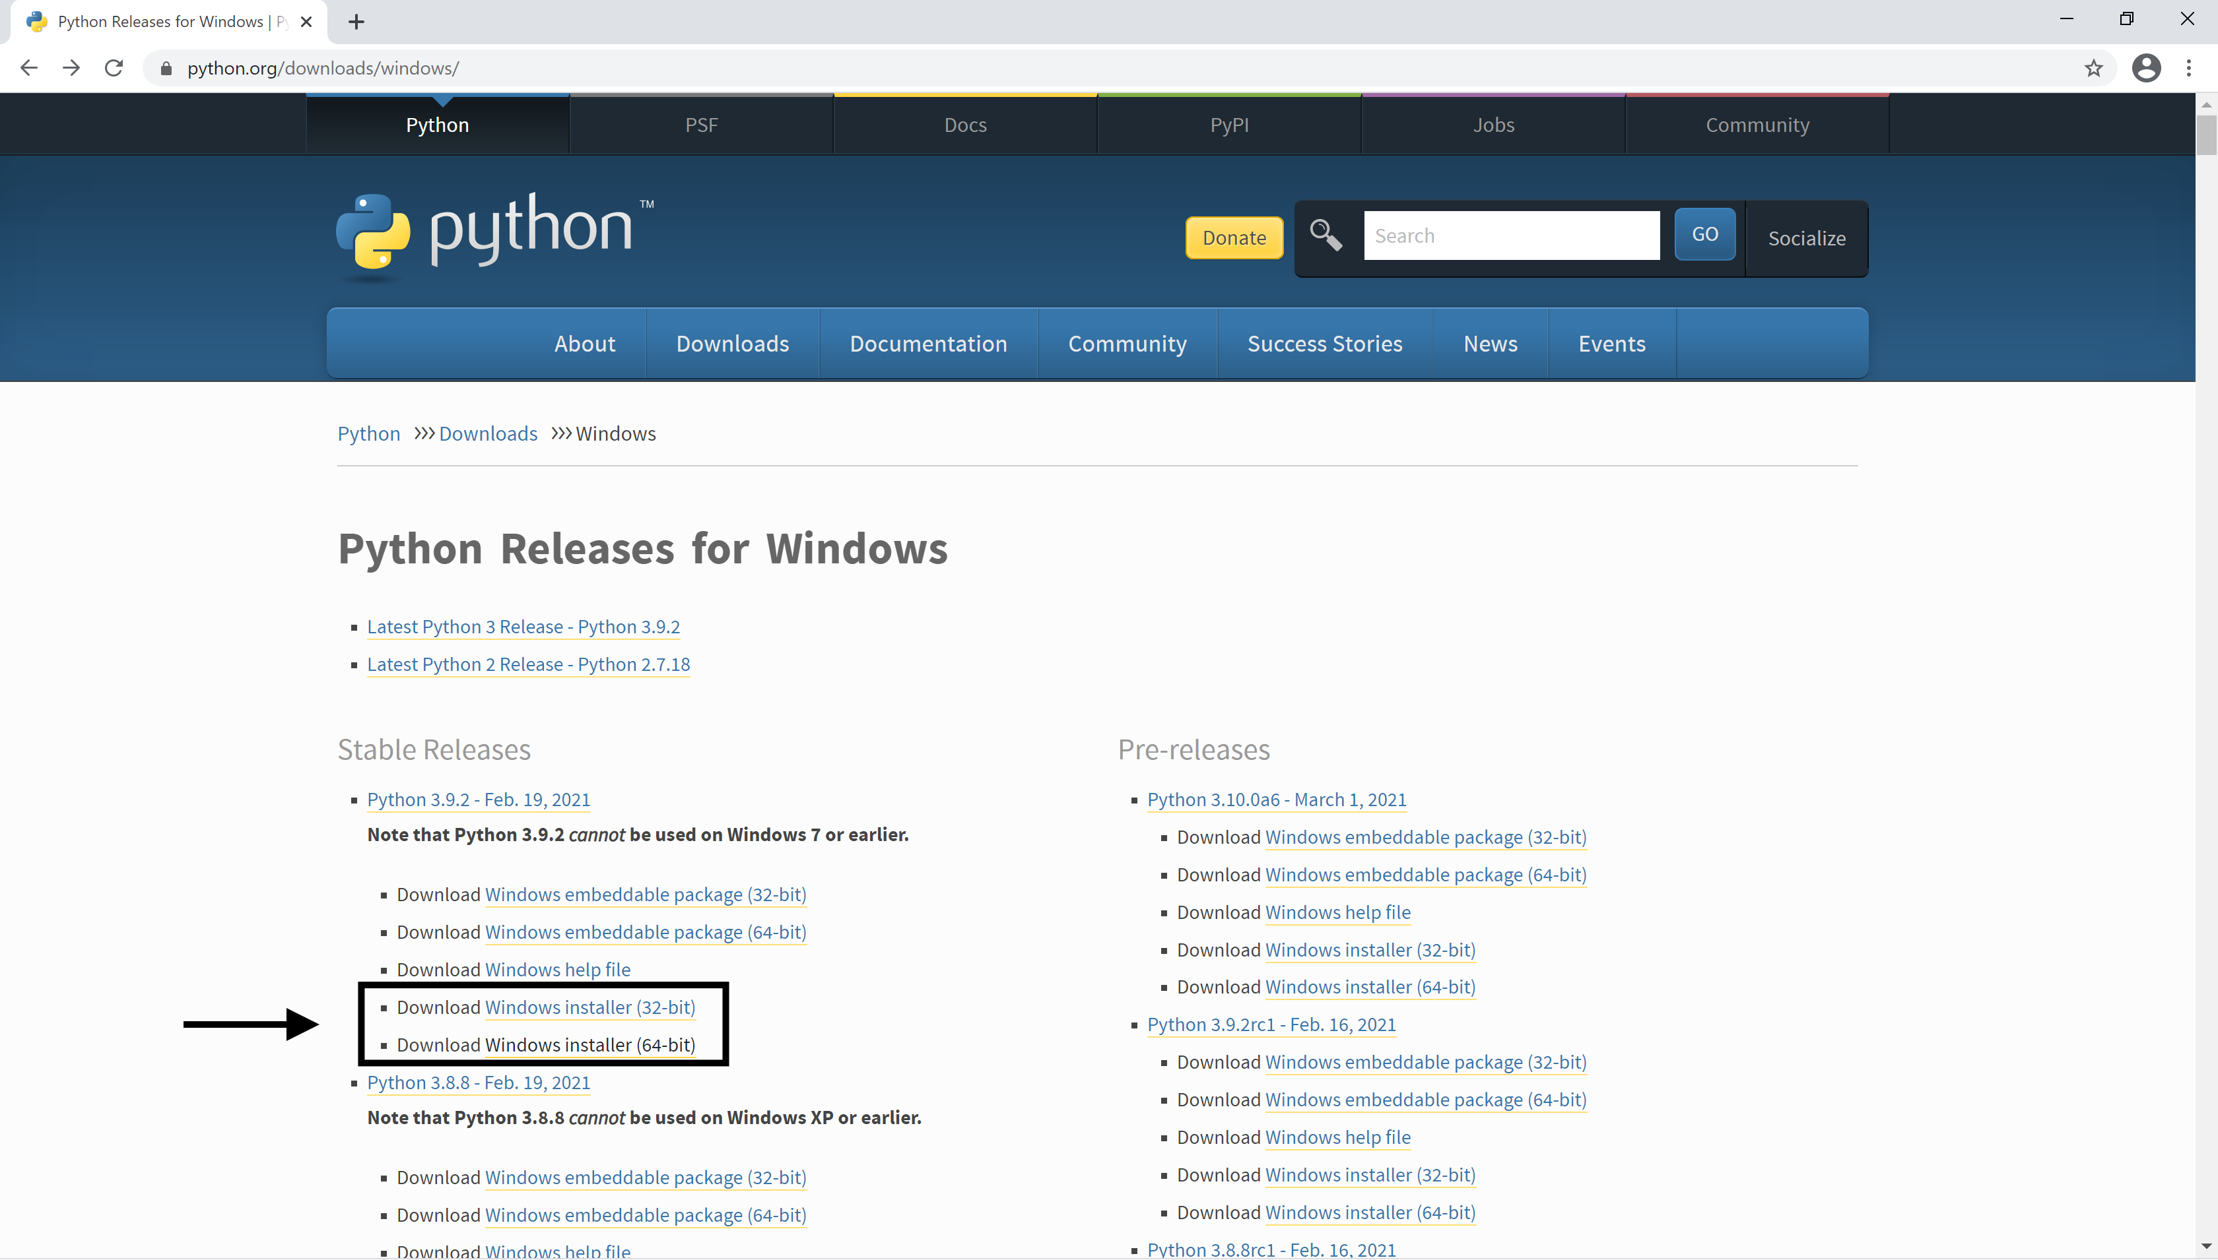The image size is (2218, 1260).
Task: Click the vertical scrollbar thumb
Action: tap(2206, 135)
